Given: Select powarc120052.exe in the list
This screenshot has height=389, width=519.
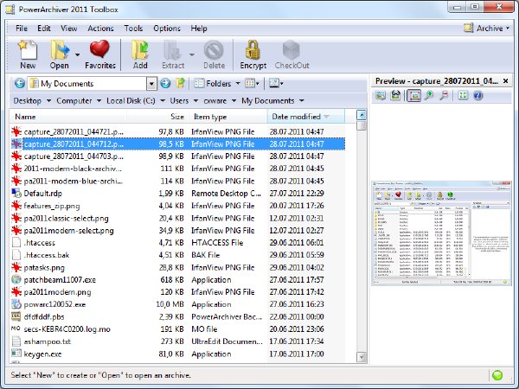Looking at the screenshot, I should coord(177,304).
